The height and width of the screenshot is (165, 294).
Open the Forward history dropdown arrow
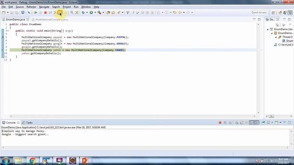pyautogui.click(x=192, y=12)
